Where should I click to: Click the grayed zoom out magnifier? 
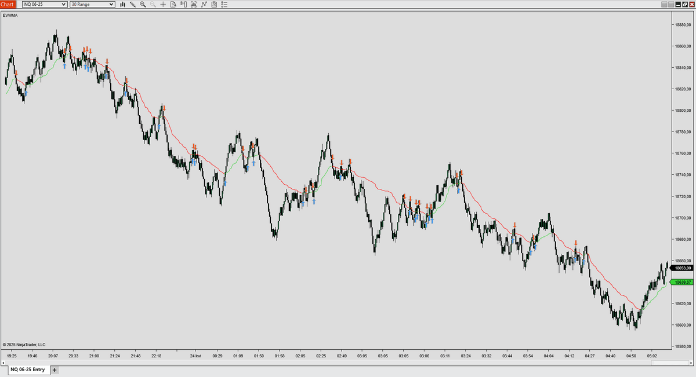[153, 4]
